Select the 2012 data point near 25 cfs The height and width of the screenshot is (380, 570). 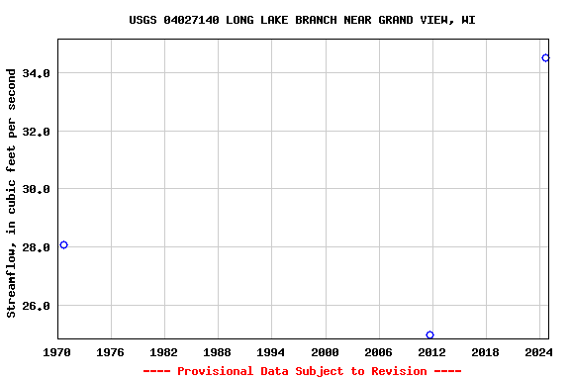tap(429, 334)
